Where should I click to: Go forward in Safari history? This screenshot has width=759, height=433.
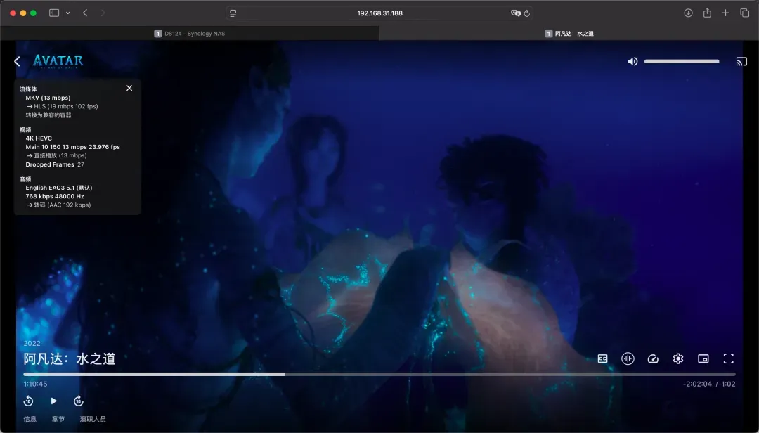pyautogui.click(x=103, y=13)
